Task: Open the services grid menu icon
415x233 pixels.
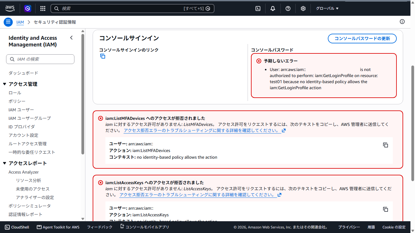Action: click(x=43, y=8)
